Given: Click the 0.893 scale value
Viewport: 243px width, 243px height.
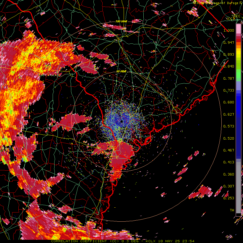Looking at the screenshot, I should click(x=229, y=54).
